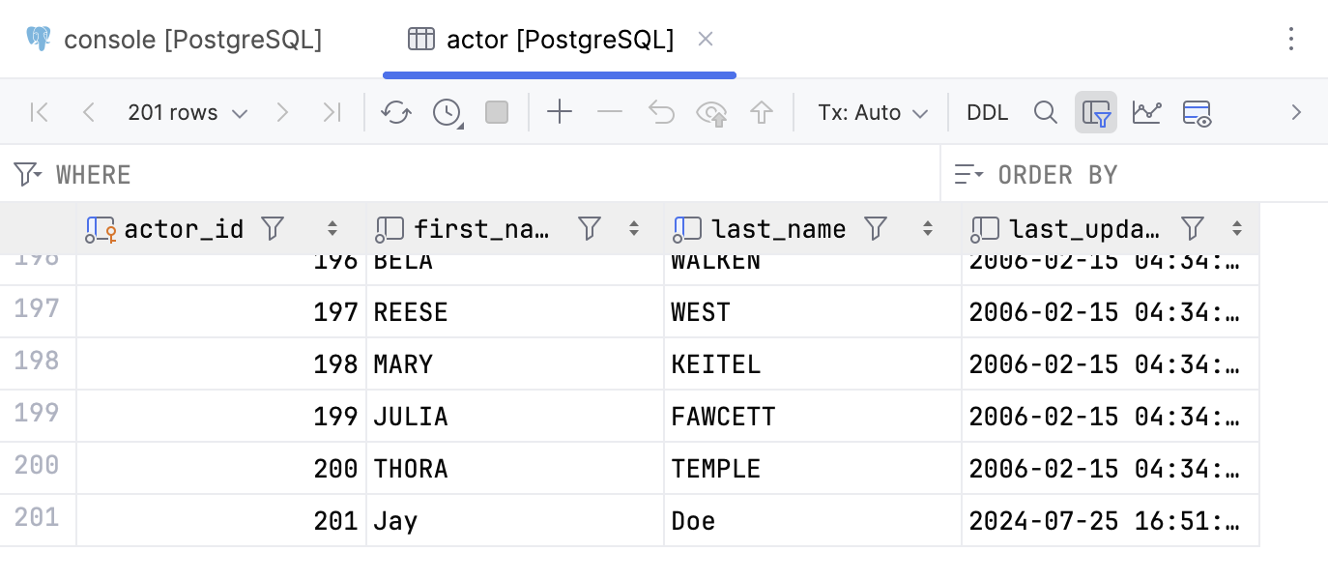Expand hidden toolbar actions with right chevron
Viewport: 1328px width, 580px height.
[1296, 112]
